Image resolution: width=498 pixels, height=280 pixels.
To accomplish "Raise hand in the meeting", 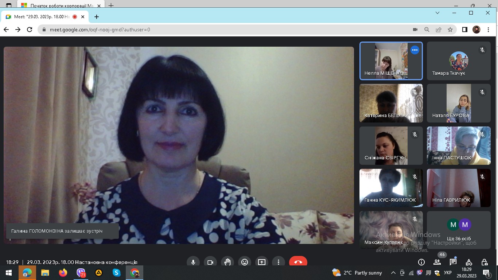I will (x=227, y=262).
